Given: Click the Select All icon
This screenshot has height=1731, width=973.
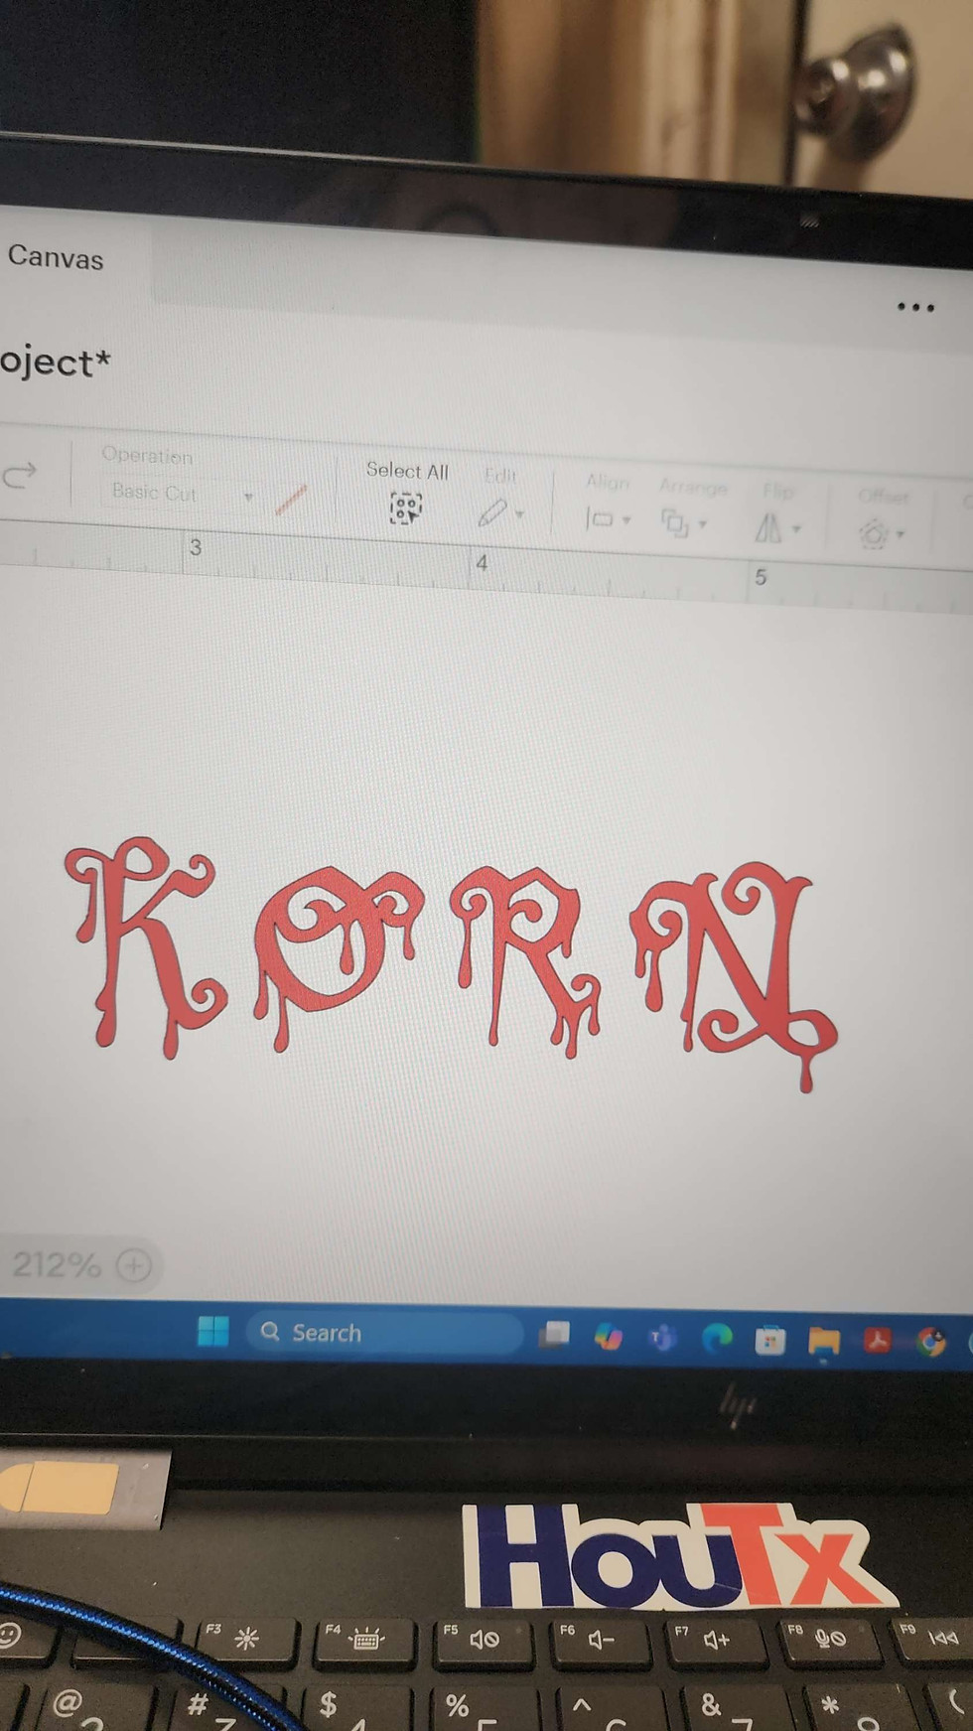Looking at the screenshot, I should (x=405, y=508).
